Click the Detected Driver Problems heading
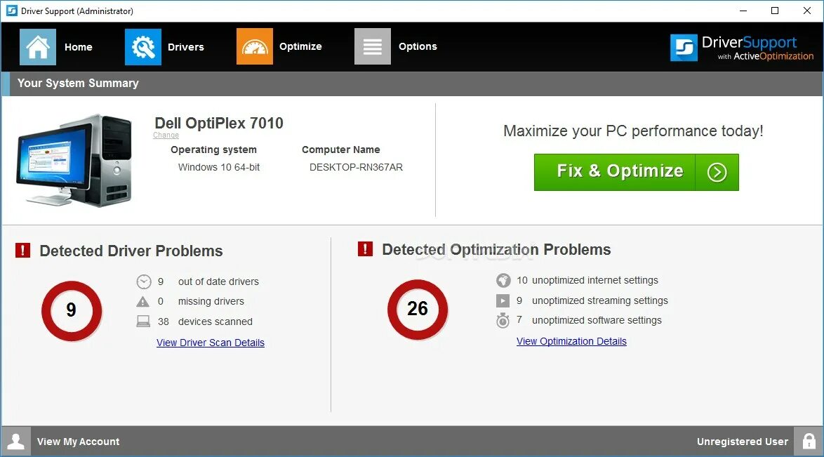The width and height of the screenshot is (824, 457). click(131, 251)
